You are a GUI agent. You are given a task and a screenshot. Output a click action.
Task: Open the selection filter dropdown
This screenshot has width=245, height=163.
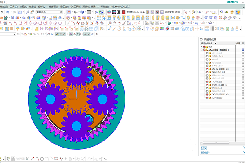[15, 34]
